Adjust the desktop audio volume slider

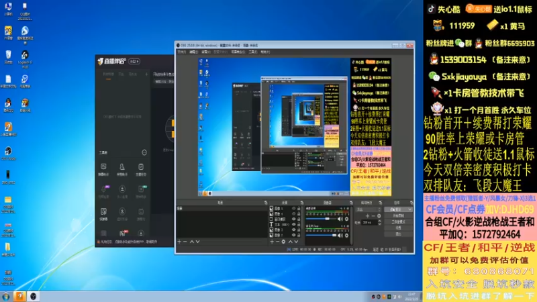[x=321, y=219]
